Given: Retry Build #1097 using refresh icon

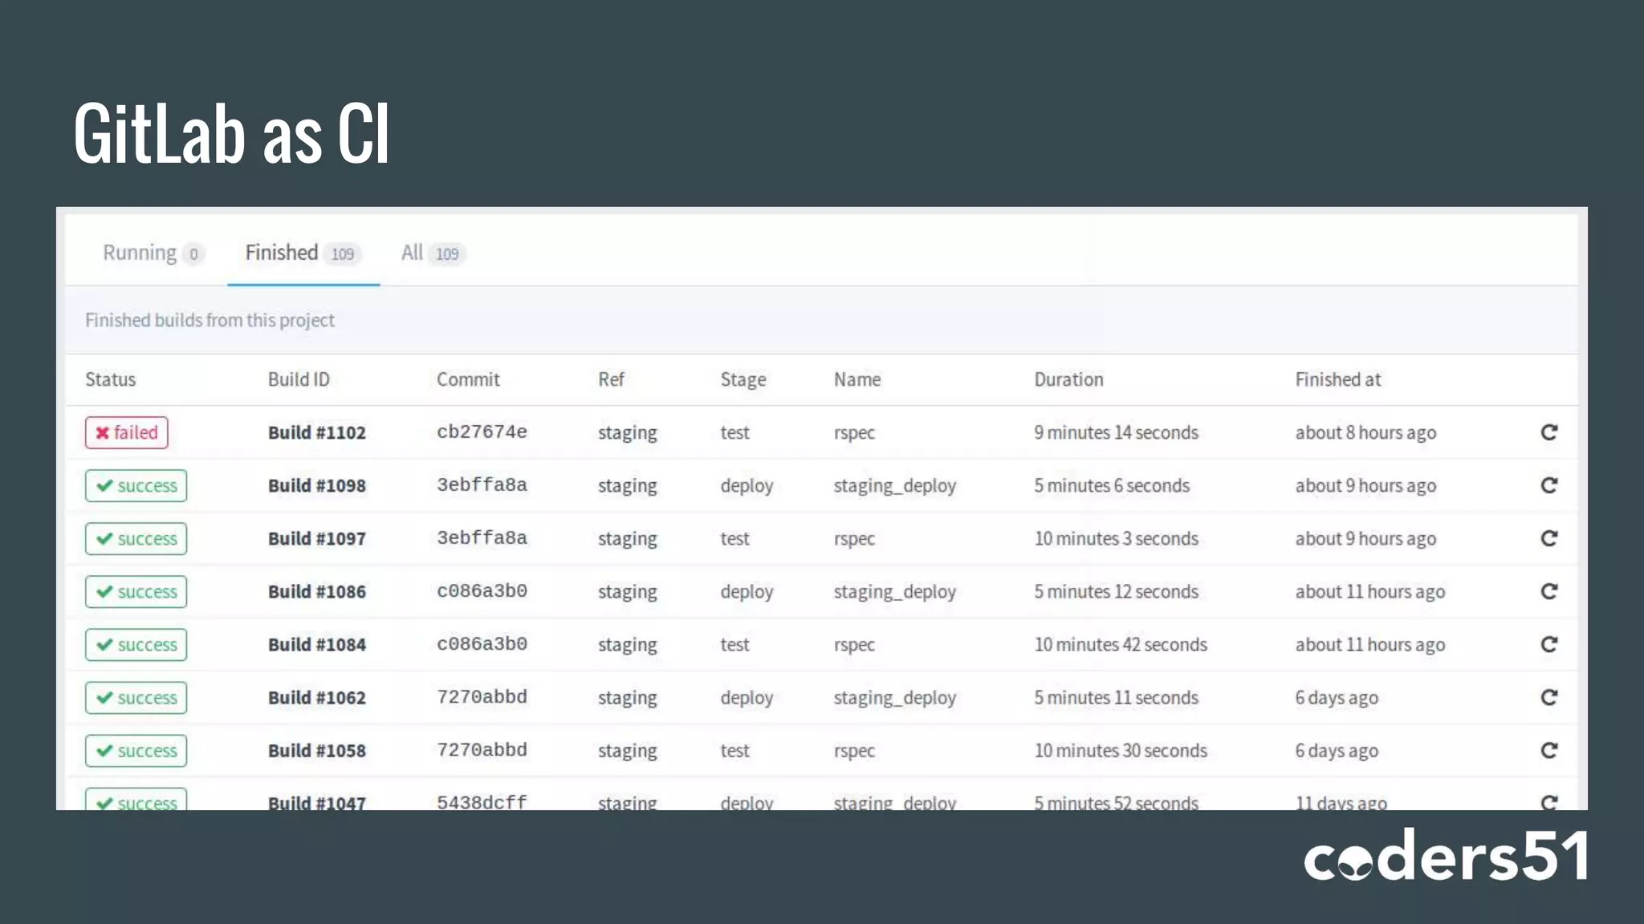Looking at the screenshot, I should (x=1548, y=538).
